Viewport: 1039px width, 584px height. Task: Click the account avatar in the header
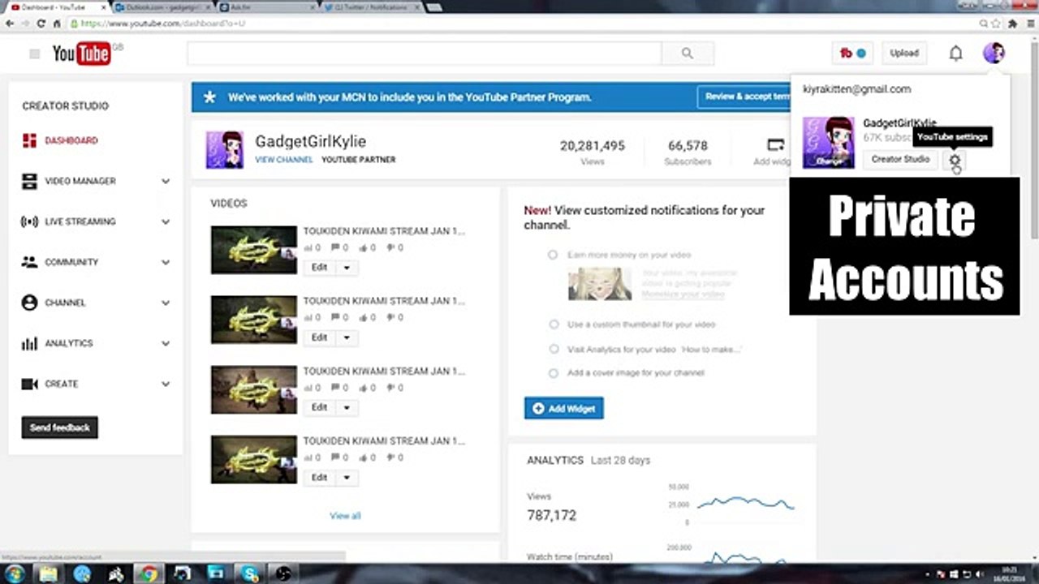[994, 54]
